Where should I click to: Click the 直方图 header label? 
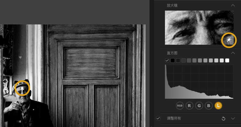click(x=172, y=53)
